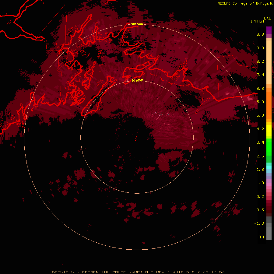Click the cyan color band in legend
Image resolution: width=274 pixels, height=274 pixels.
click(269, 167)
